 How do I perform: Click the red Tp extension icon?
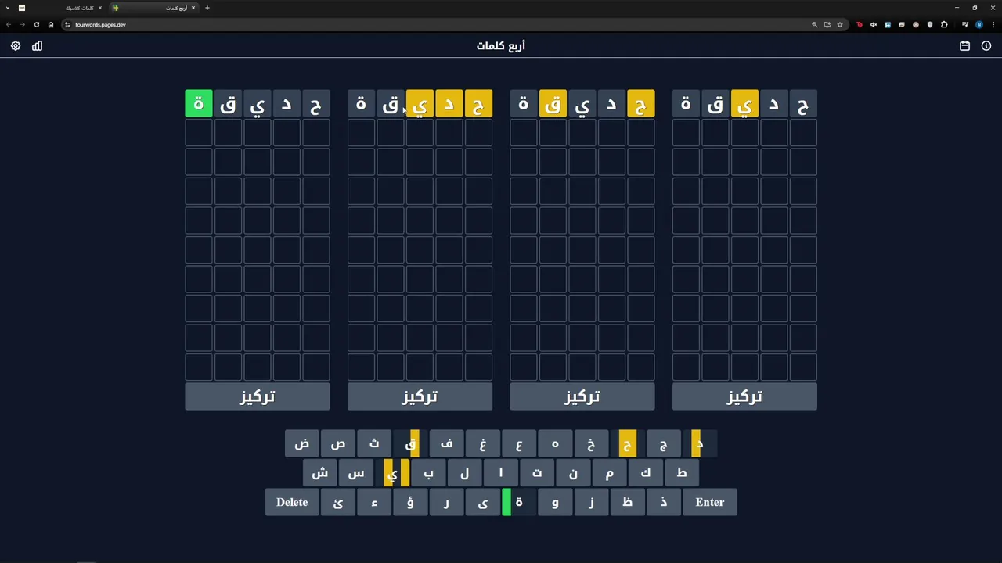(860, 24)
